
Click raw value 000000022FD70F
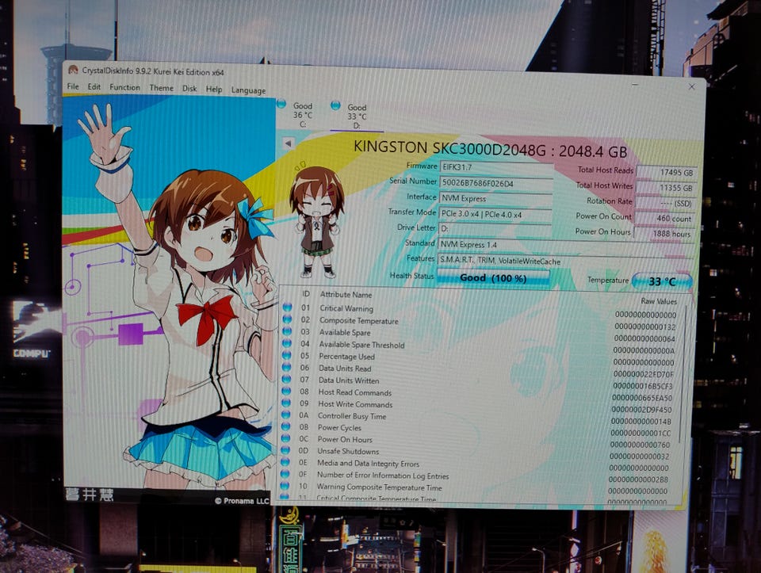click(x=644, y=374)
